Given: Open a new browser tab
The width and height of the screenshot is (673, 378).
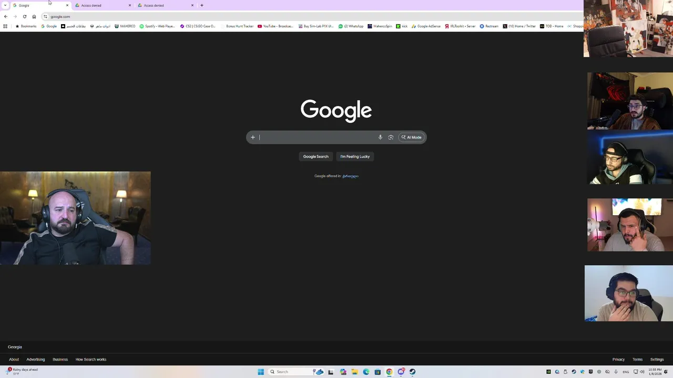Looking at the screenshot, I should (x=202, y=5).
